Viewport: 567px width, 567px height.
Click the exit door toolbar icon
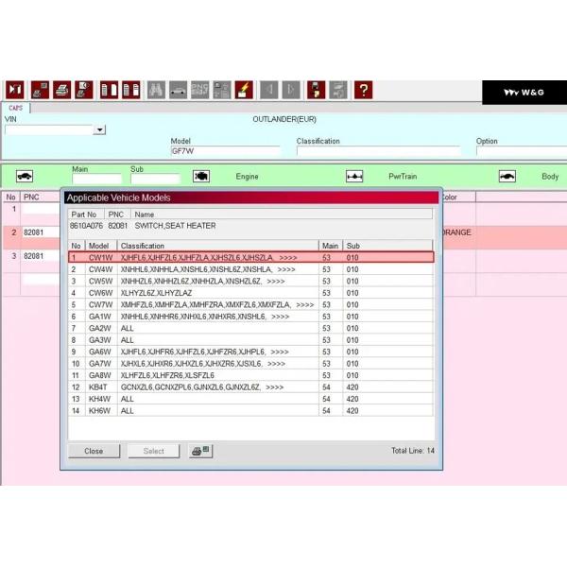(15, 90)
